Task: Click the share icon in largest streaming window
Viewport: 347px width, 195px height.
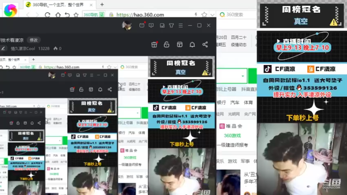Action: pos(205,45)
